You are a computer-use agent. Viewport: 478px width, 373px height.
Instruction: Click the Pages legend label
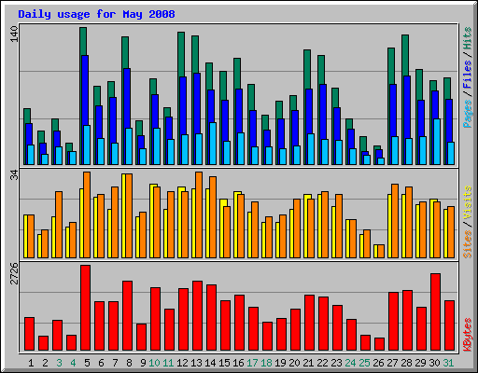[x=467, y=114]
